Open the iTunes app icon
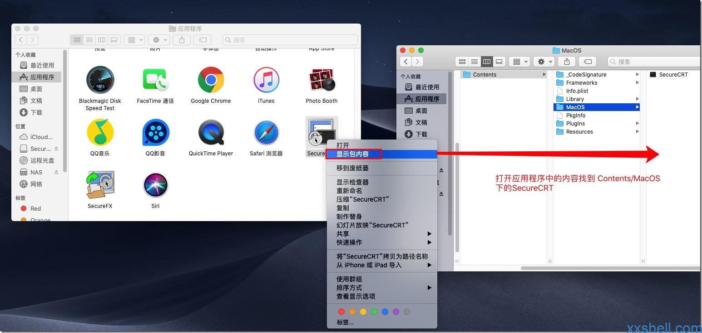 [x=266, y=80]
